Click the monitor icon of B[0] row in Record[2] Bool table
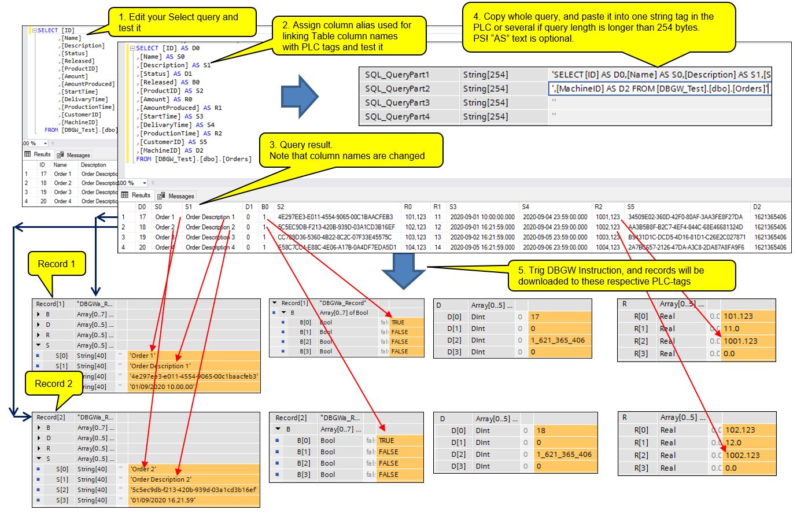This screenshot has width=797, height=513. tap(277, 441)
